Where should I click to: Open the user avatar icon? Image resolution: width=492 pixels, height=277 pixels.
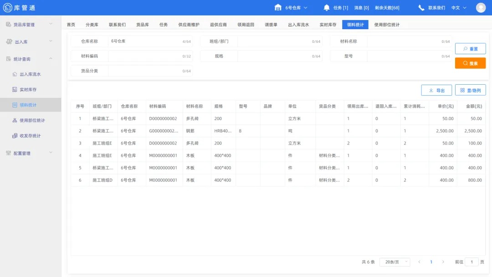(x=481, y=7)
